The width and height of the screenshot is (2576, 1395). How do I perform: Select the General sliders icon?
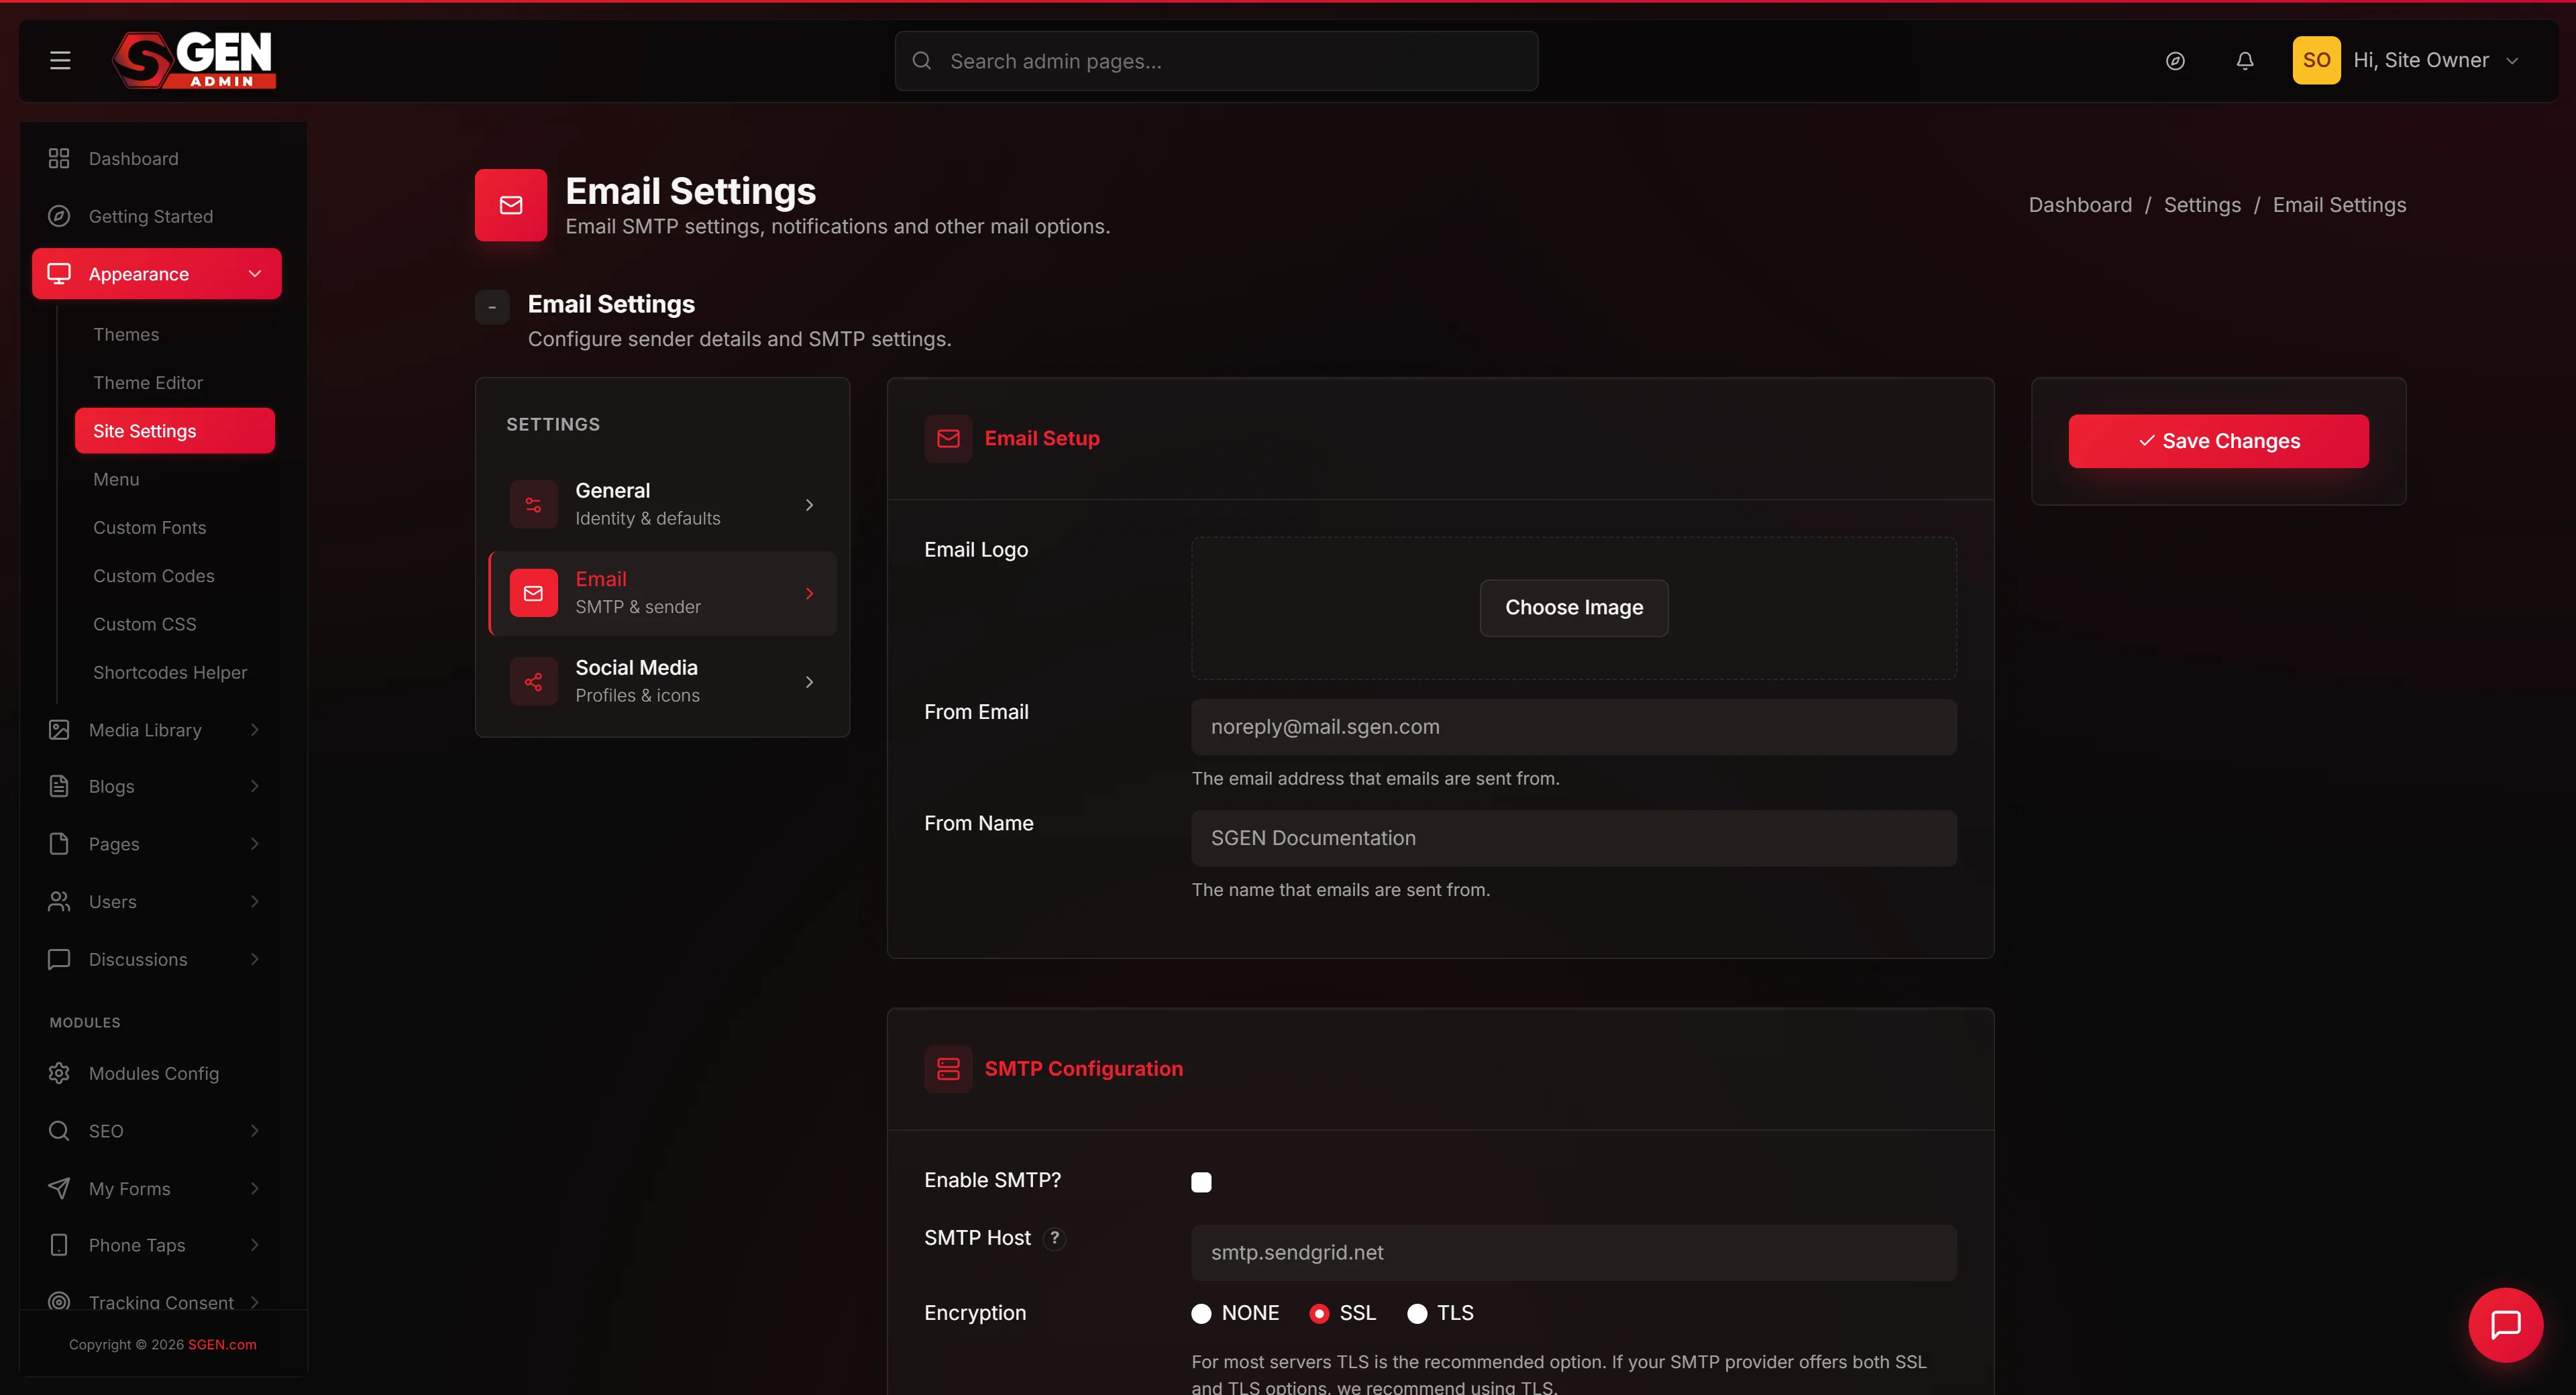coord(534,504)
